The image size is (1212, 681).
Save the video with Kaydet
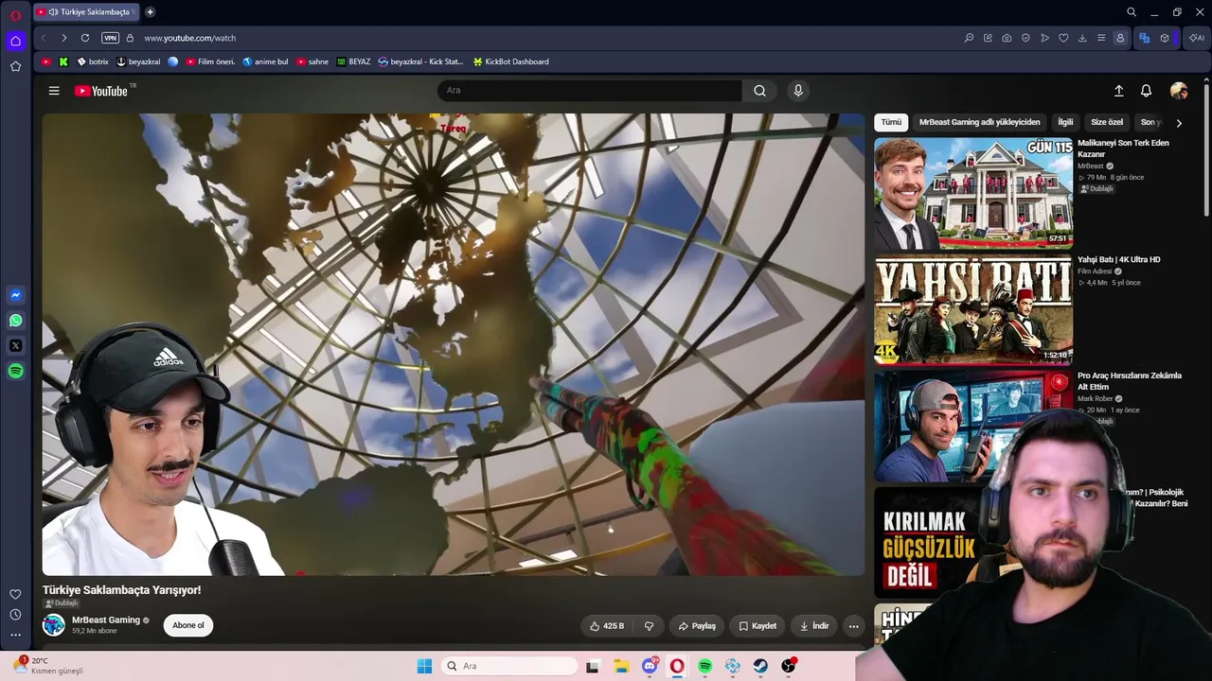coord(757,626)
